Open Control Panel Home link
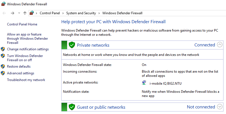 coord(22,24)
